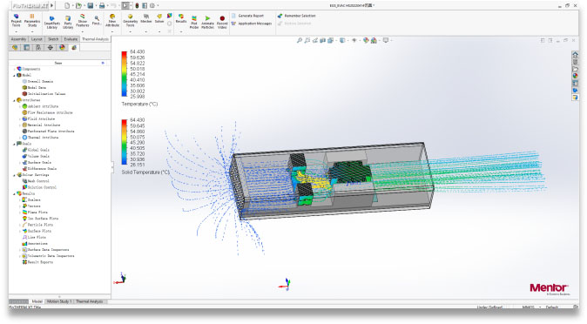The image size is (587, 324).
Task: Select the Model bottom tab
Action: [x=37, y=301]
